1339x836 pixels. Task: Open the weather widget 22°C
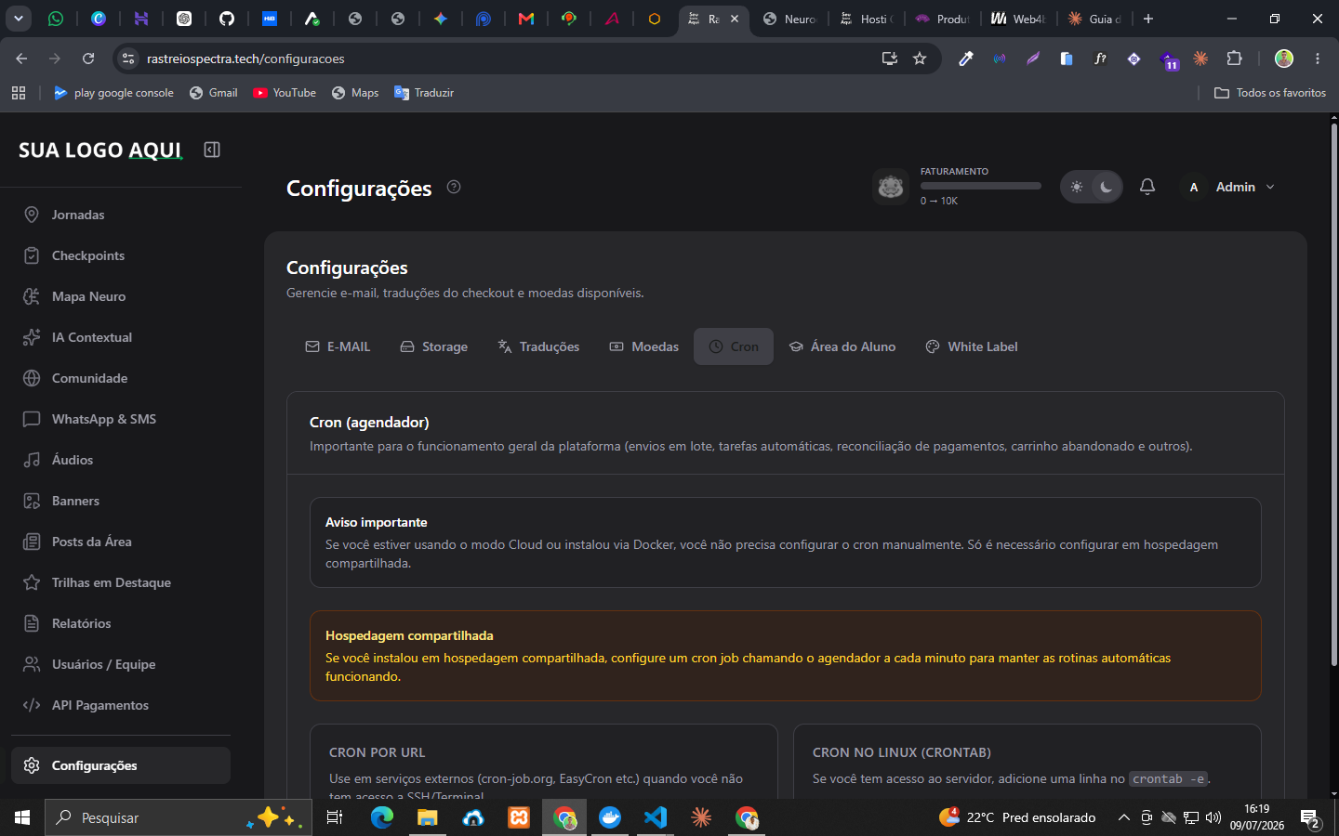(x=1017, y=817)
